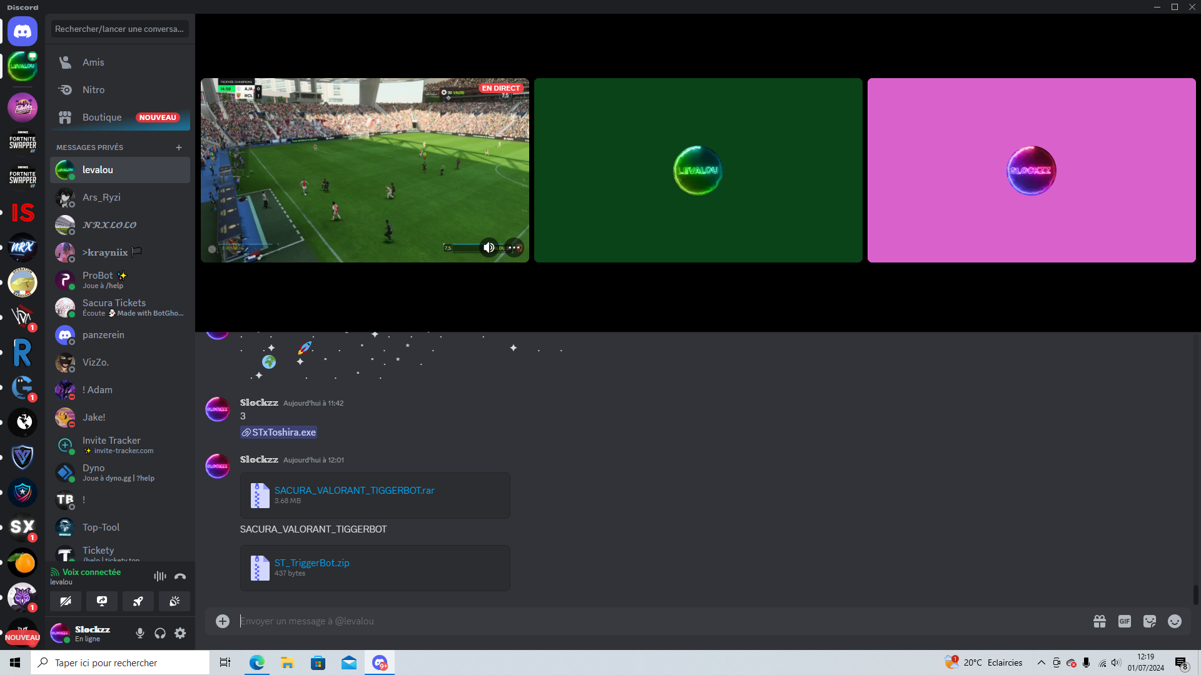This screenshot has height=675, width=1201.
Task: Deafen with headphones icon
Action: click(160, 633)
